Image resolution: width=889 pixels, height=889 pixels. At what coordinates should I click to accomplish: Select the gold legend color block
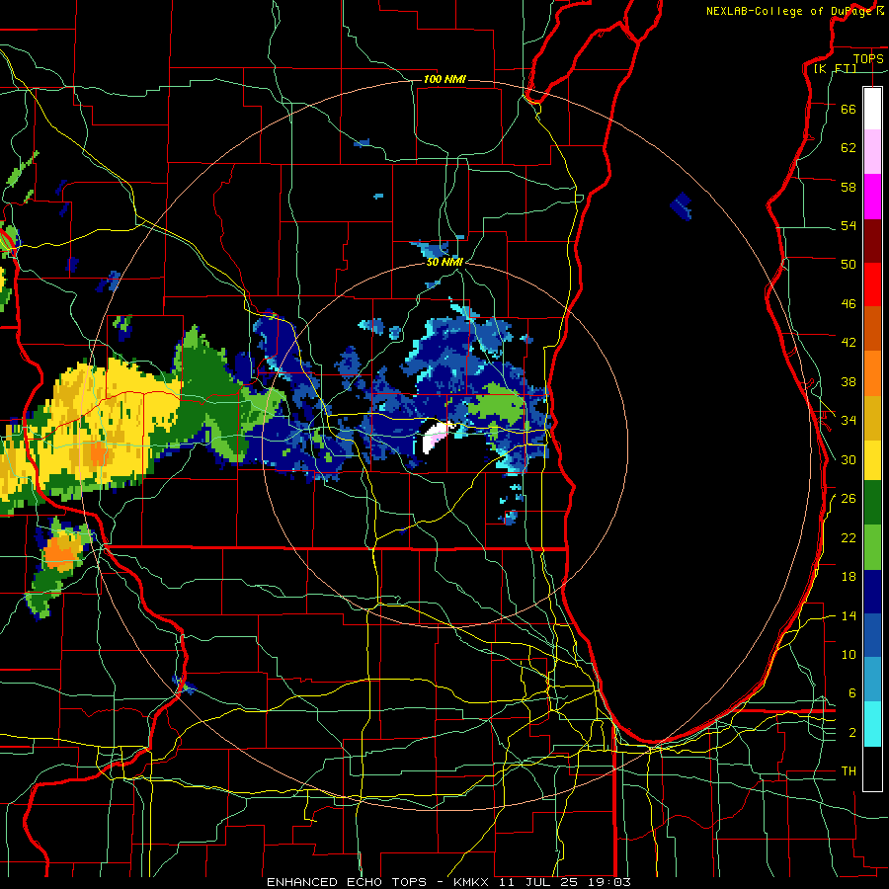(x=872, y=417)
